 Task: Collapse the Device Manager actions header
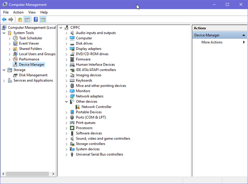tap(243, 36)
